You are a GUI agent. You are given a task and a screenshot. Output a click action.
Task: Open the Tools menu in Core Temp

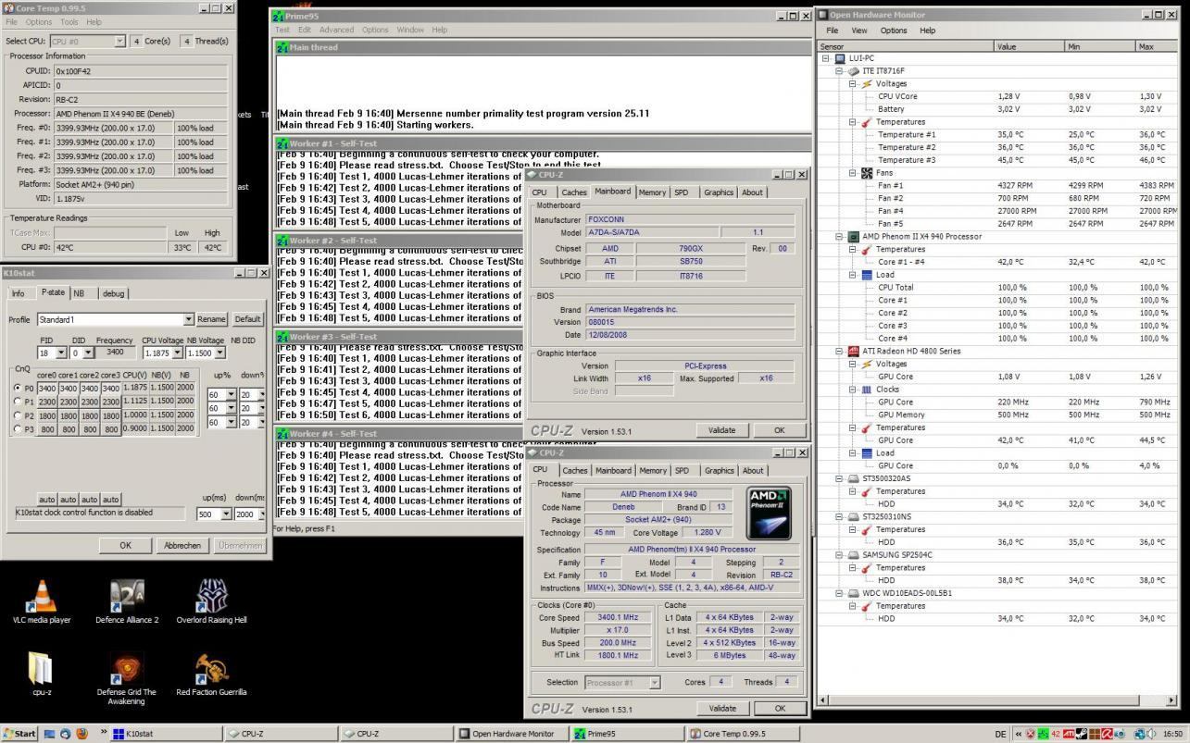click(x=69, y=22)
